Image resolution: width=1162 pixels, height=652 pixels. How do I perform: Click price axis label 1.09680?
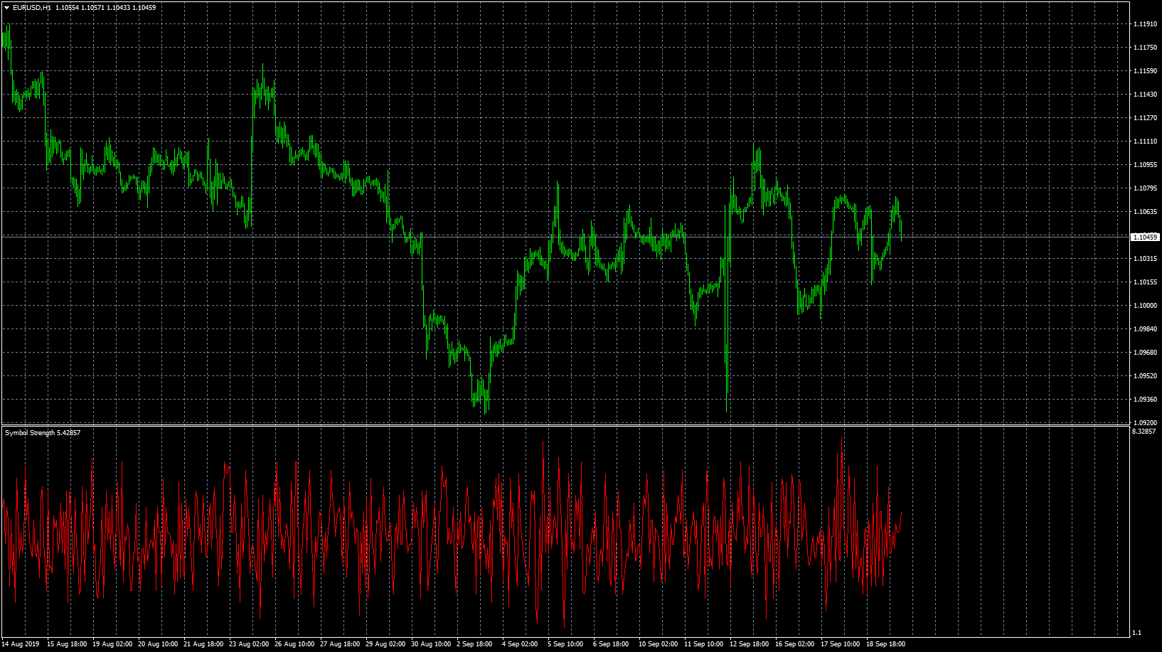coord(1145,353)
